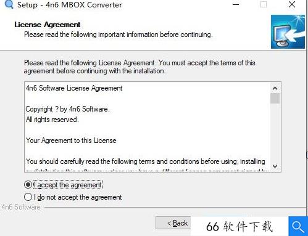Click the empty scrollbar track below thumb

click(275, 132)
